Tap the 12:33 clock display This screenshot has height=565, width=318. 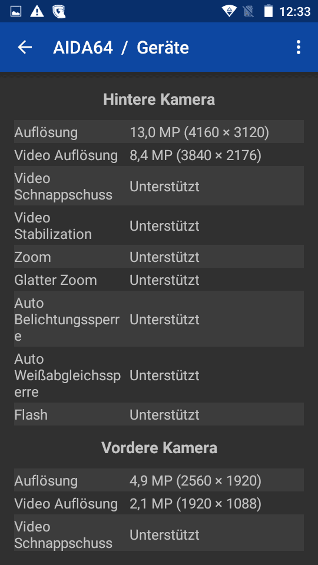tap(295, 12)
